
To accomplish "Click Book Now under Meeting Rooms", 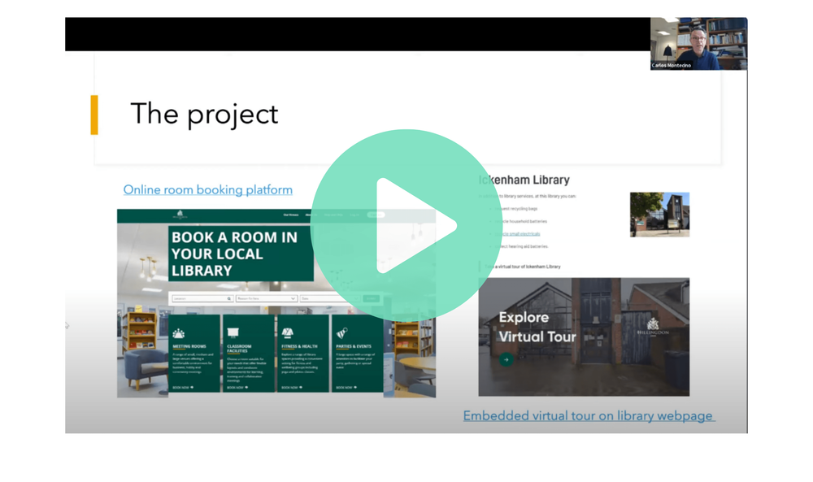I will 183,388.
